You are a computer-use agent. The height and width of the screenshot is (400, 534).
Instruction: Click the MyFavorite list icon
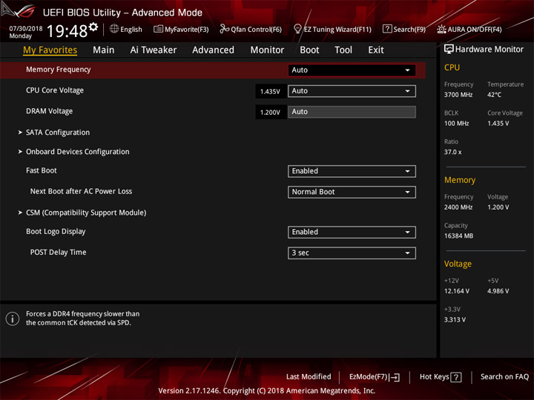[x=158, y=29]
